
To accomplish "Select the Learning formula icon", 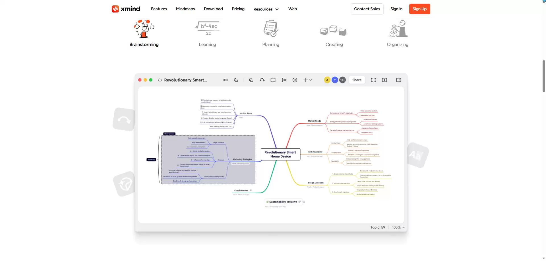I will pos(207,28).
